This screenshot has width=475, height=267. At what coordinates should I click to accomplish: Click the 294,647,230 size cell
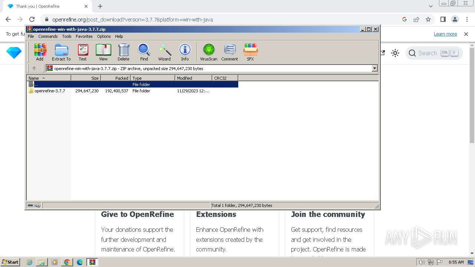click(87, 91)
